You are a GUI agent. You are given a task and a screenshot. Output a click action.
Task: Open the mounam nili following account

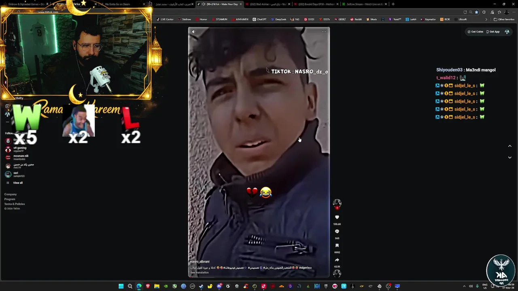coord(20,157)
